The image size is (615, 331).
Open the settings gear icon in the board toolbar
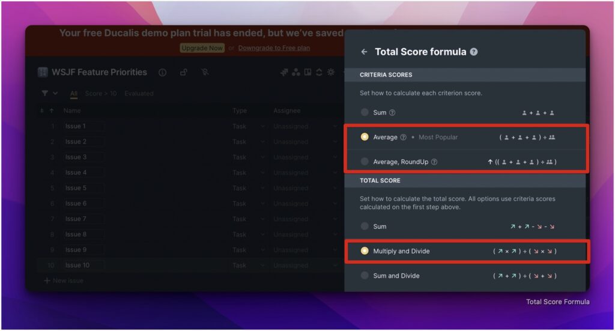tap(331, 72)
